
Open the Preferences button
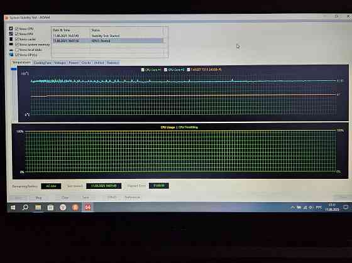click(132, 197)
